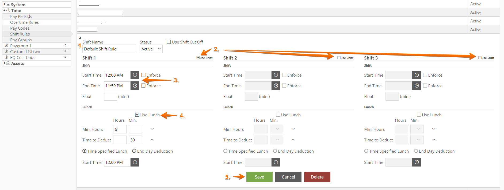Click the Shift Name input field

tap(109, 49)
